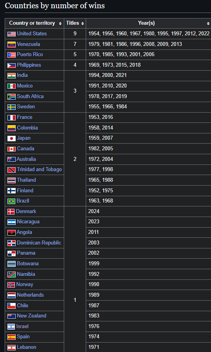
Task: Select the Norway link
Action: tap(25, 285)
